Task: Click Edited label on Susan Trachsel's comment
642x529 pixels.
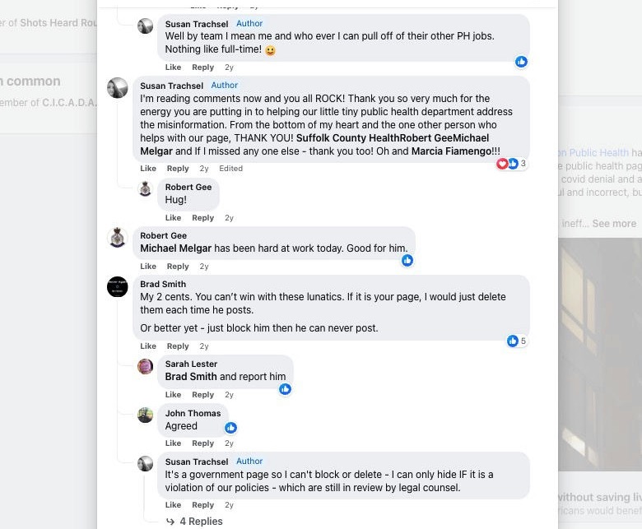Action: point(231,169)
